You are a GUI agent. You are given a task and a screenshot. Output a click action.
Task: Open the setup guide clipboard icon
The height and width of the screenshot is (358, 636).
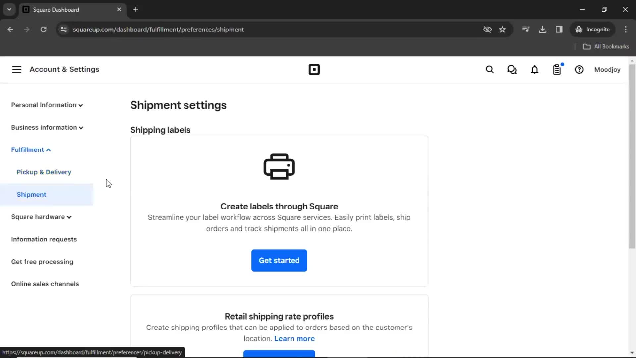(x=557, y=70)
